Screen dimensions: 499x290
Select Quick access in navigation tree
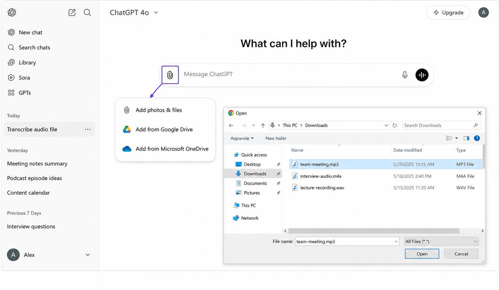tap(254, 155)
